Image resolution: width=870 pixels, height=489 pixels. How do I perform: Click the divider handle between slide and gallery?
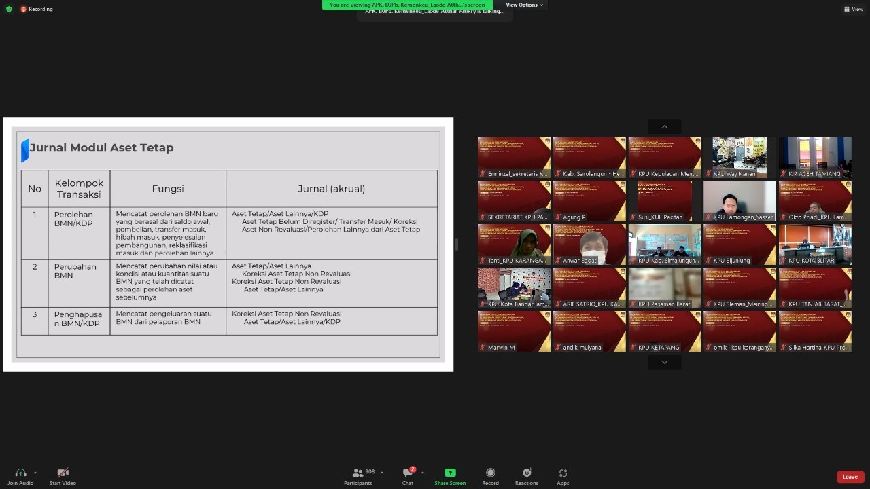(x=457, y=244)
